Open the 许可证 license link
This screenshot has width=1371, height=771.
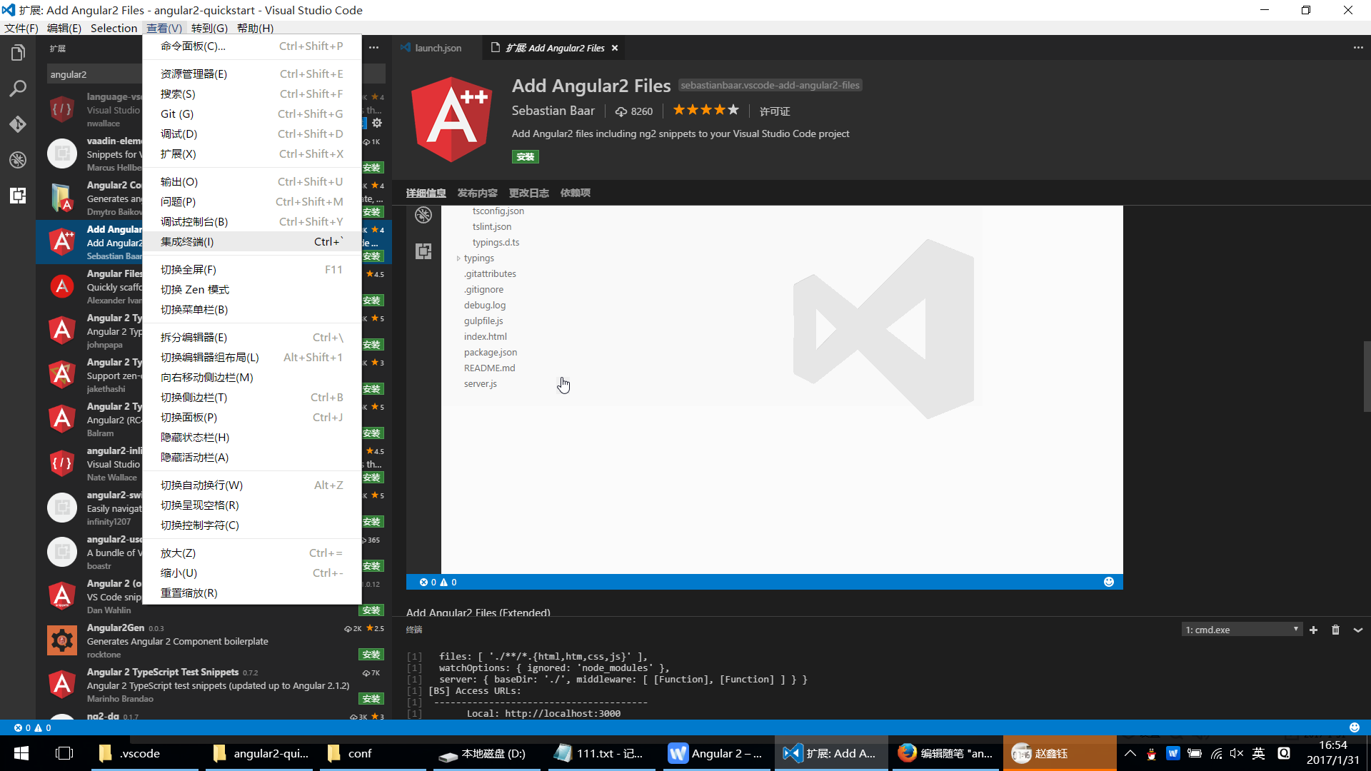point(775,111)
